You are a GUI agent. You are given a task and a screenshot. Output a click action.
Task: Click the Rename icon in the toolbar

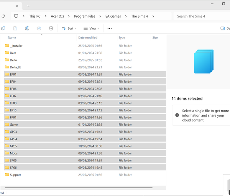27,28
